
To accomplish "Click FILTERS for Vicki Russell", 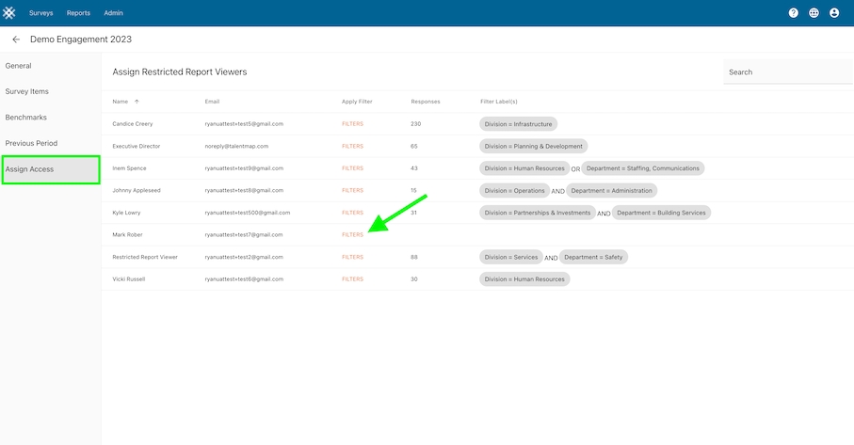I will tap(352, 279).
